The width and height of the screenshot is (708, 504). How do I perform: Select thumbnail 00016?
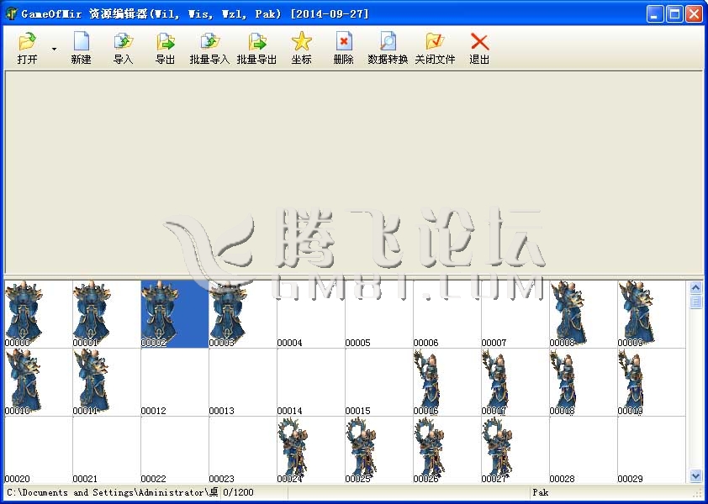click(447, 382)
